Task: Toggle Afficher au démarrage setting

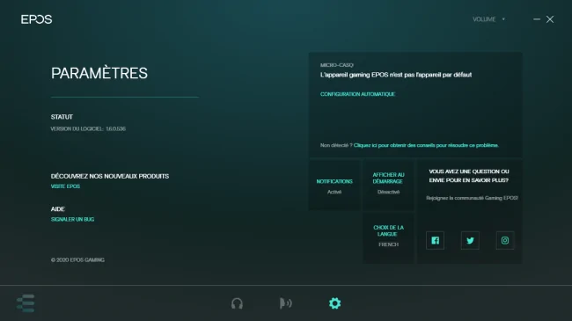Action: click(x=388, y=186)
